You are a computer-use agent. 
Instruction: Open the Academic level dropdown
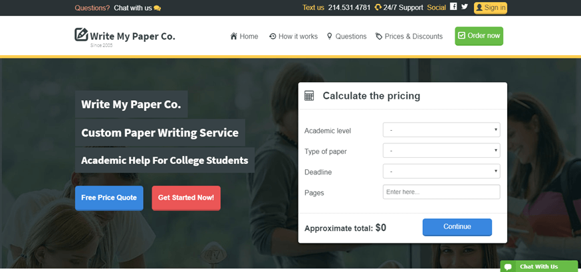tap(441, 130)
